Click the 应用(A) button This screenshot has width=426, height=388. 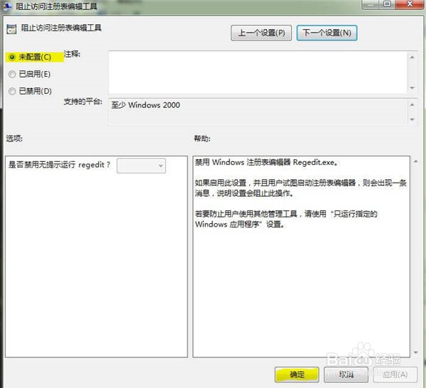(395, 374)
